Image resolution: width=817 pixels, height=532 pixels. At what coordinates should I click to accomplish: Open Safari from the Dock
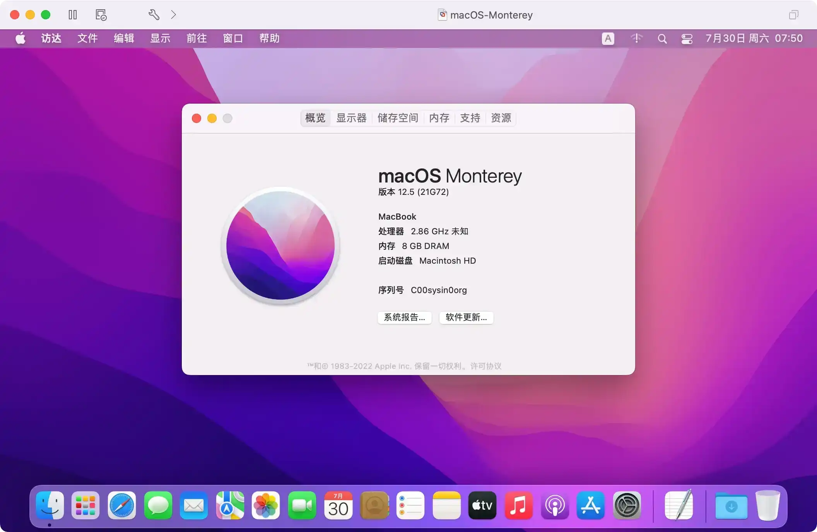tap(121, 506)
